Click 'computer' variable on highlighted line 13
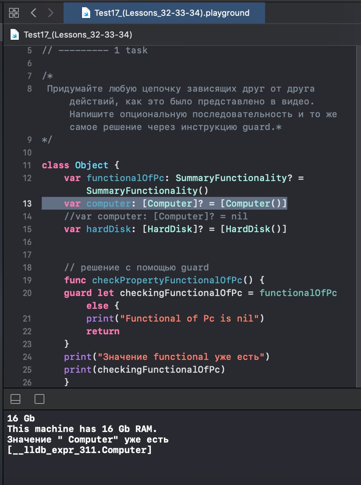Viewport: 361px width, 485px height. (108, 204)
